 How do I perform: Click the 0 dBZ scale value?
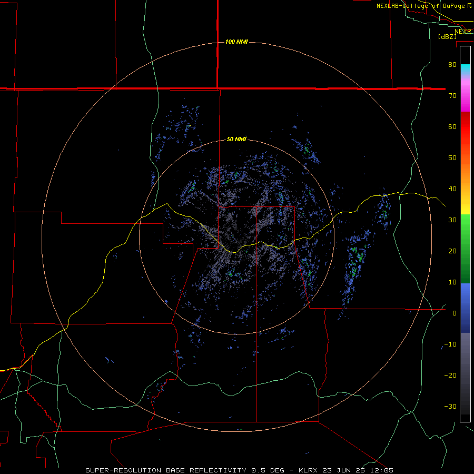pos(455,313)
